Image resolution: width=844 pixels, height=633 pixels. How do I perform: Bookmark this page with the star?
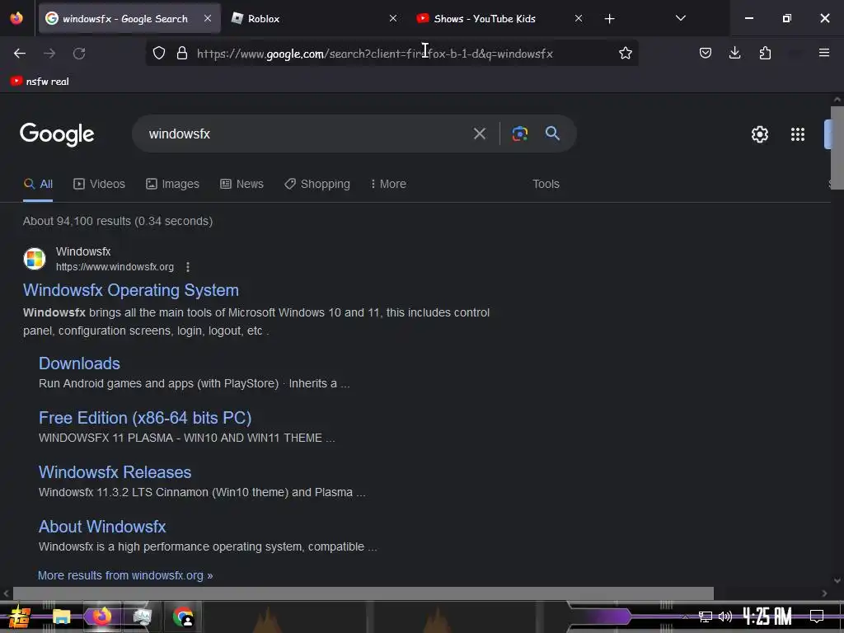tap(625, 53)
